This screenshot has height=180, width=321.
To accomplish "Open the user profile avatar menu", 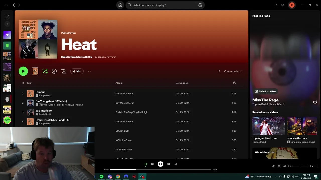I will [292, 5].
